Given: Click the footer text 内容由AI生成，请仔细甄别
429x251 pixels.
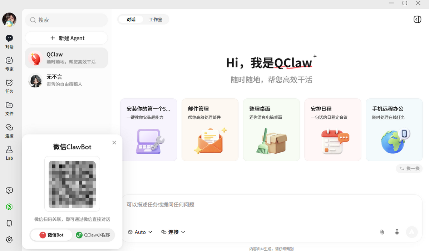Looking at the screenshot, I should tap(271, 249).
